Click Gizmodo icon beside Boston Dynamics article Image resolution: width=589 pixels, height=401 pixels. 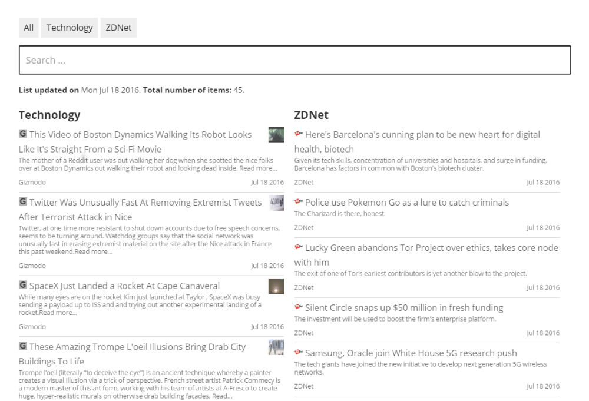point(23,133)
